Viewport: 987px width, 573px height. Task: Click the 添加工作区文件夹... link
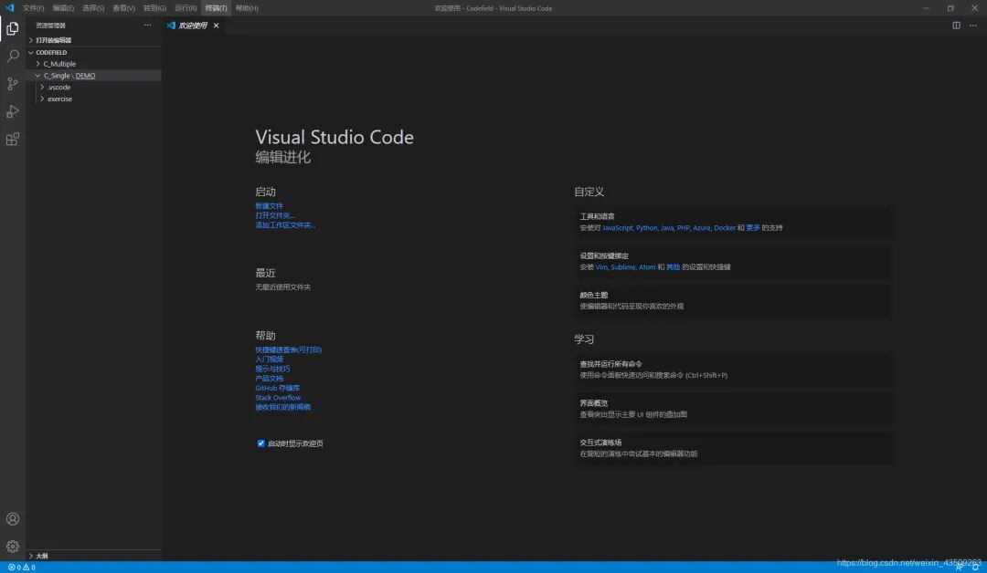(x=285, y=225)
